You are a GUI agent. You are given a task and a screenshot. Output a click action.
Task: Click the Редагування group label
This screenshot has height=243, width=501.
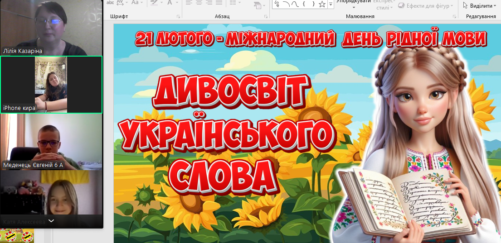tap(481, 16)
